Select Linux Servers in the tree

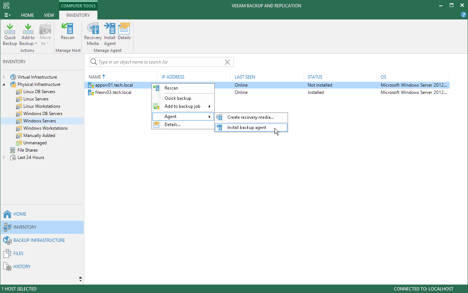[x=36, y=99]
